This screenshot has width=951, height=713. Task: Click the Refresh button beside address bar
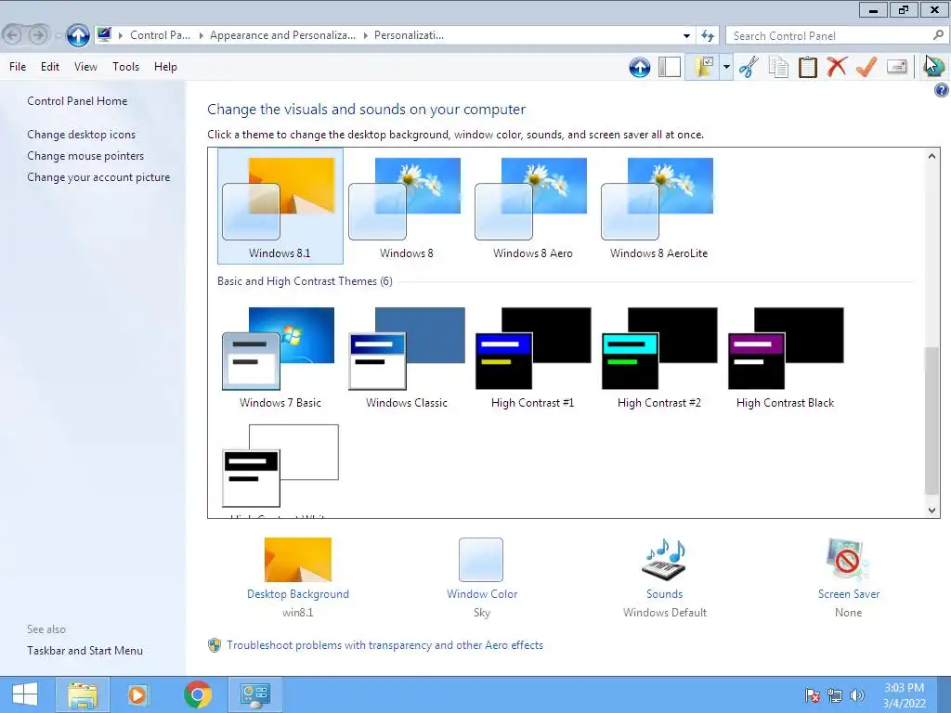tap(707, 35)
